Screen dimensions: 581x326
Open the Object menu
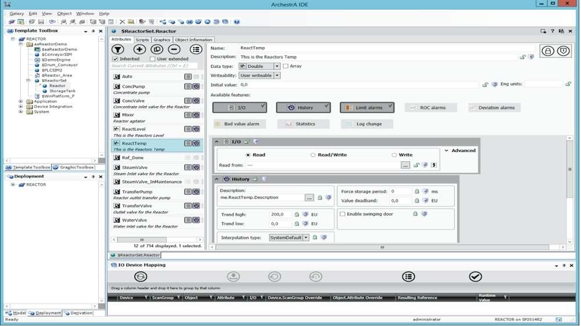pos(64,13)
